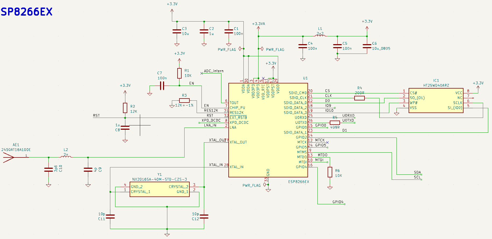Click the U0RXD label right of R5
Image resolution: width=492 pixels, height=239 pixels.
348,115
